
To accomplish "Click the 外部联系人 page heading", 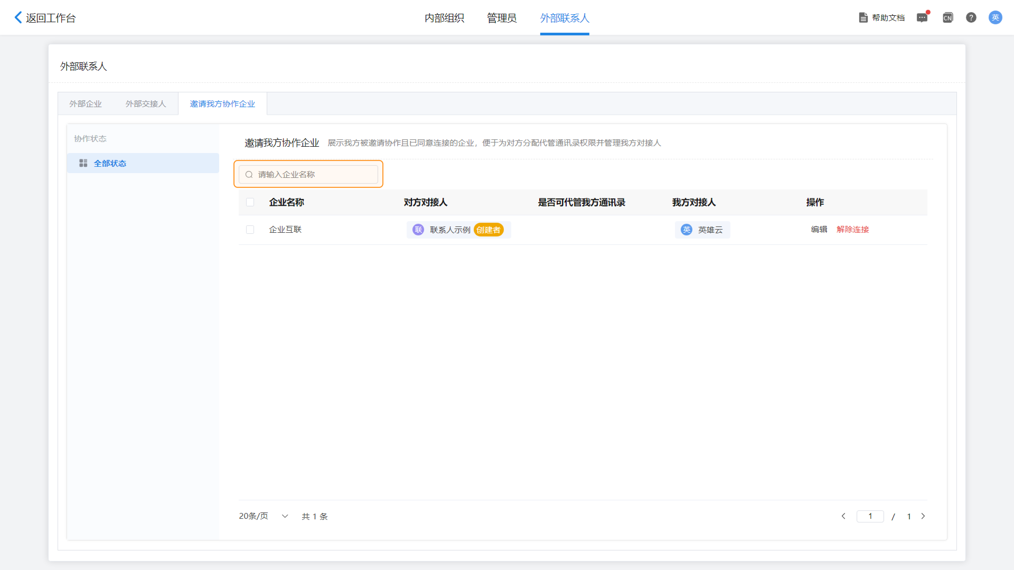I will point(83,66).
